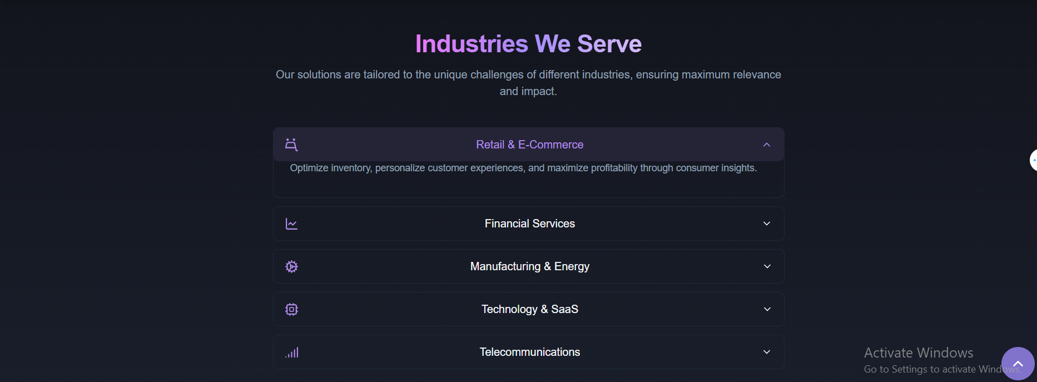Expand Technology & SaaS using its chevron
Screen dimensions: 1037x382
(767, 309)
